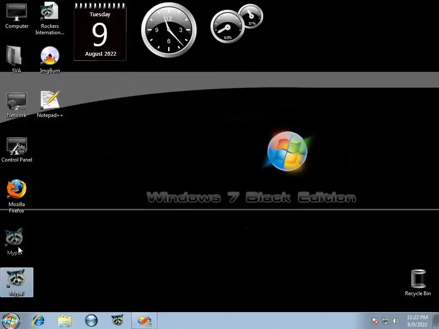Select the Network desktop icon

[16, 105]
